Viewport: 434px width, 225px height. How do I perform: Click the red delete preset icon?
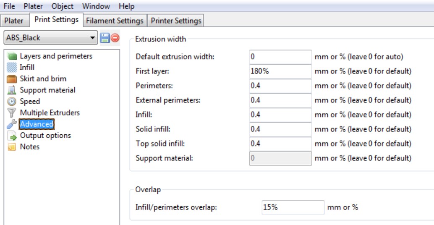coord(115,38)
